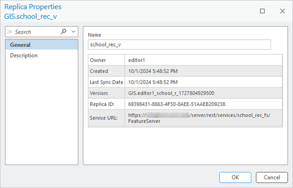Viewport: 293px width, 188px height.
Task: Click the Created date value cell
Action: point(203,71)
